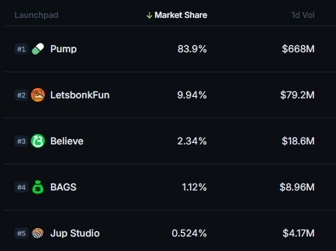Click the Pump pill logo icon

[x=38, y=49]
